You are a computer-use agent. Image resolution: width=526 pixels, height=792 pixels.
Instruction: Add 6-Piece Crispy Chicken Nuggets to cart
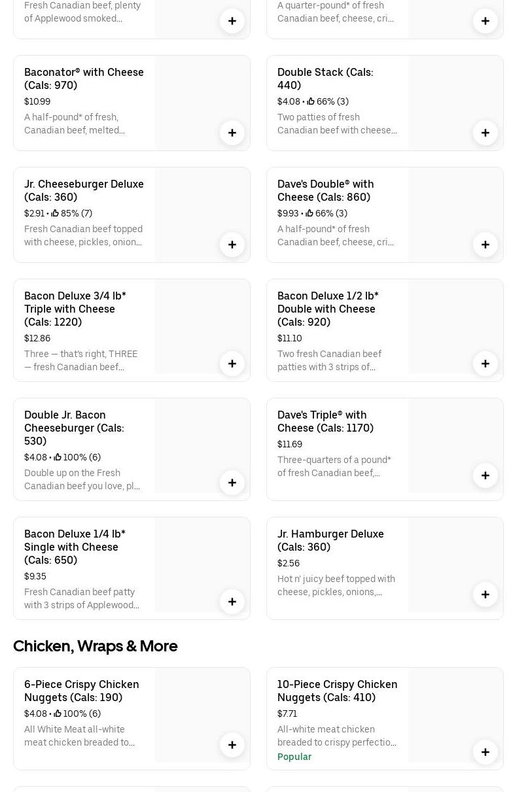coord(232,745)
